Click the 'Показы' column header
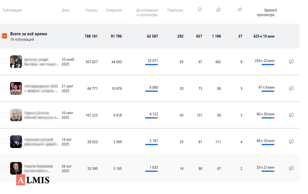 [x=91, y=10]
